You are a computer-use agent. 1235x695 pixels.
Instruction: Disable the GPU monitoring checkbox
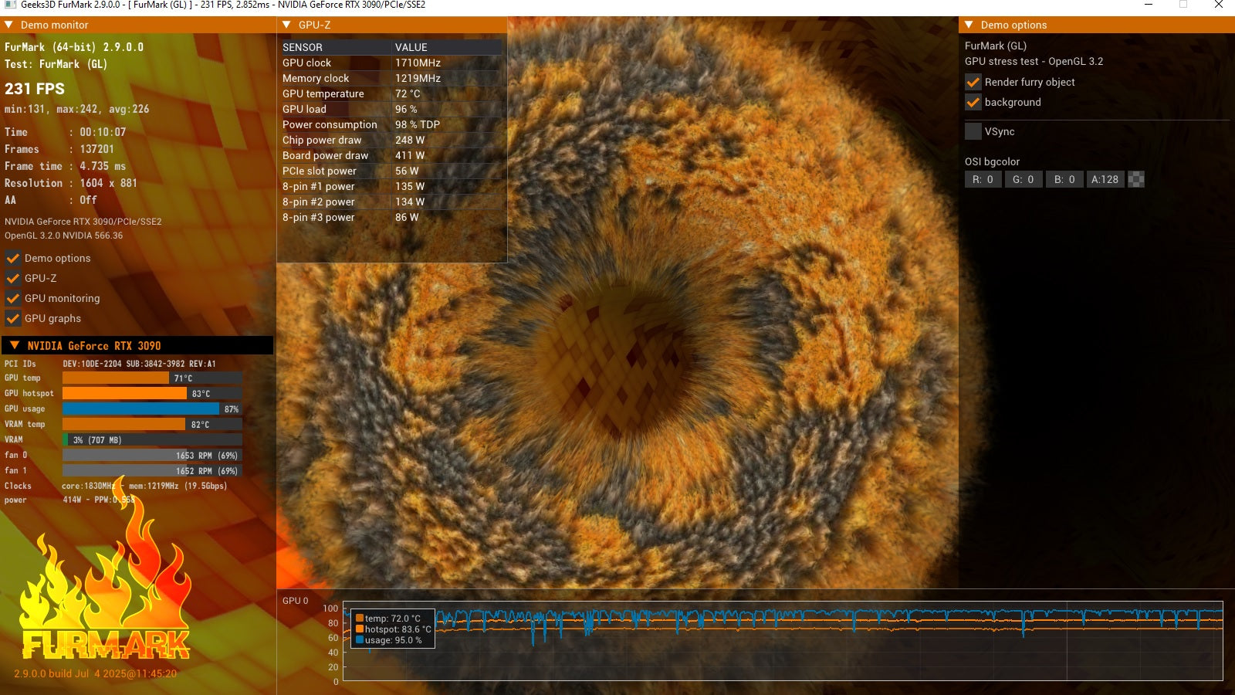[x=13, y=298]
